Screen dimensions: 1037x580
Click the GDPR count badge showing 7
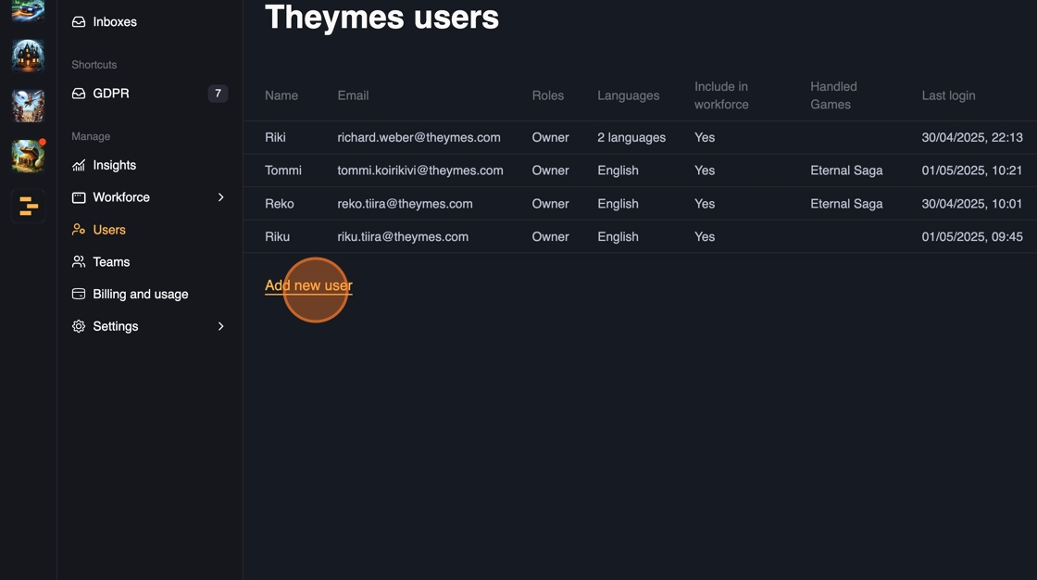218,94
